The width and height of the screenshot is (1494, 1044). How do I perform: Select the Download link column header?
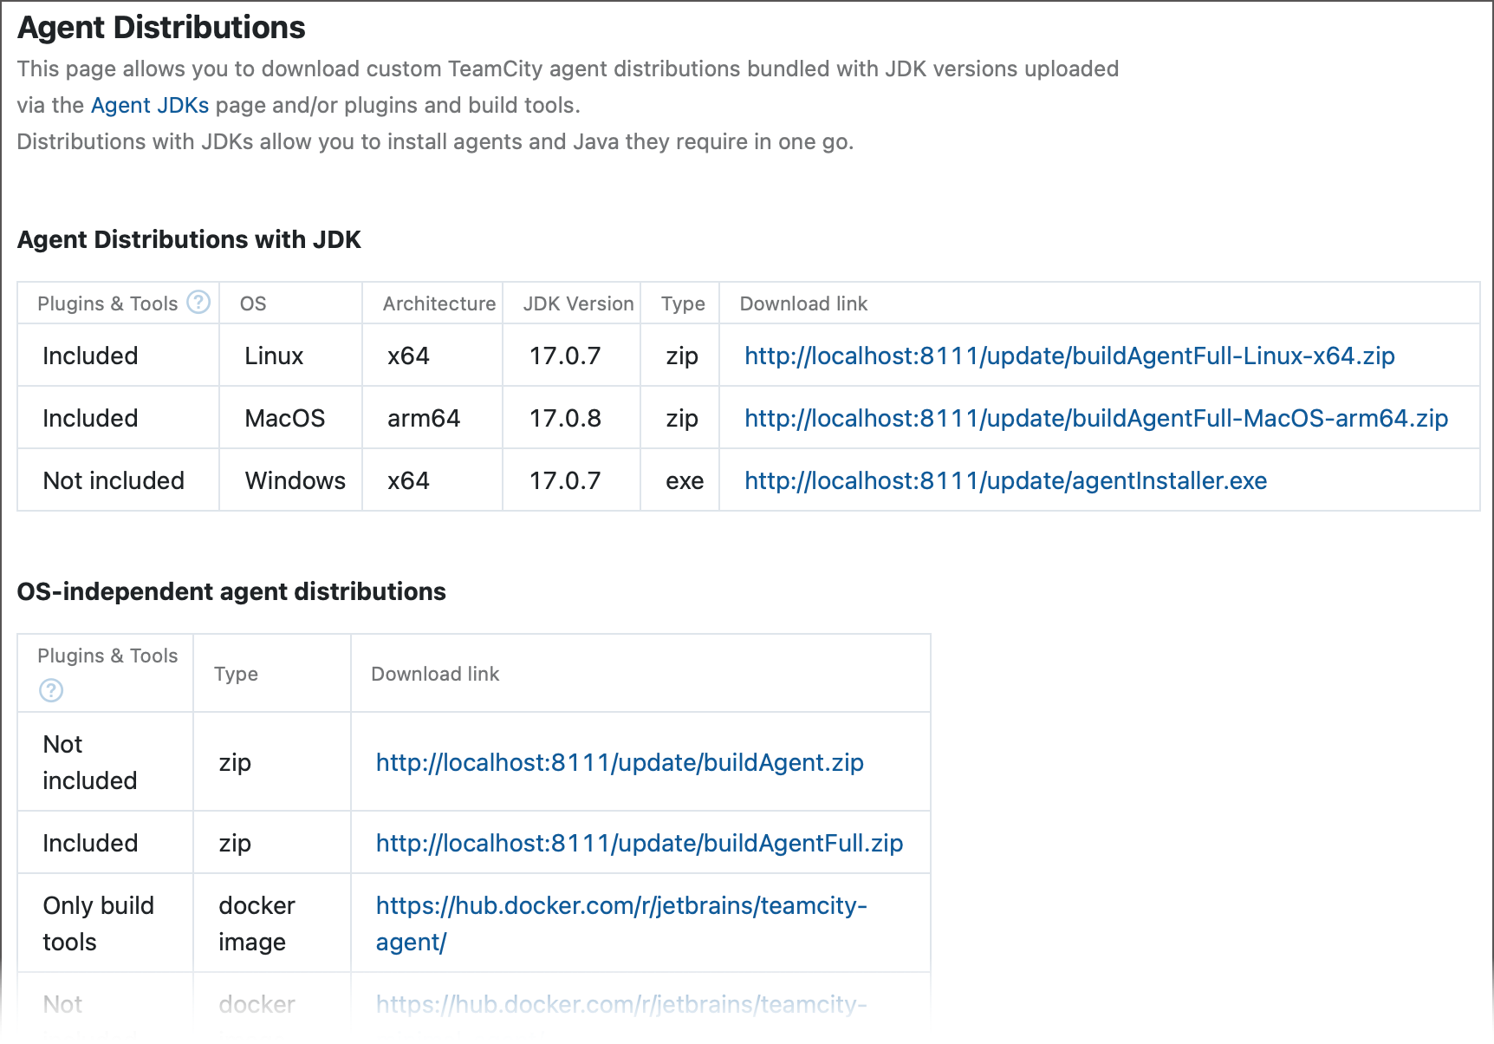click(x=802, y=303)
